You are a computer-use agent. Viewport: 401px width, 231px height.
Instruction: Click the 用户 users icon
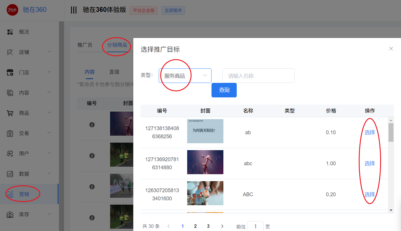[x=10, y=154]
